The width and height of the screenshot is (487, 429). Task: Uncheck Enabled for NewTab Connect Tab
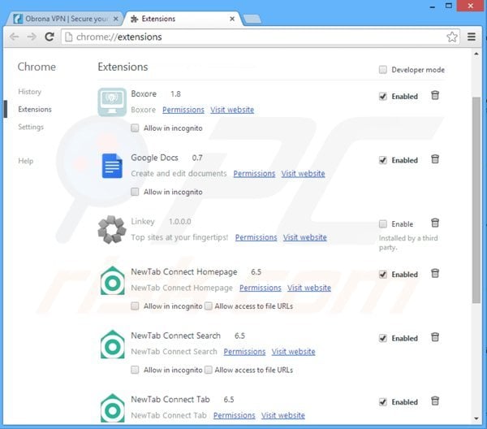tap(383, 402)
